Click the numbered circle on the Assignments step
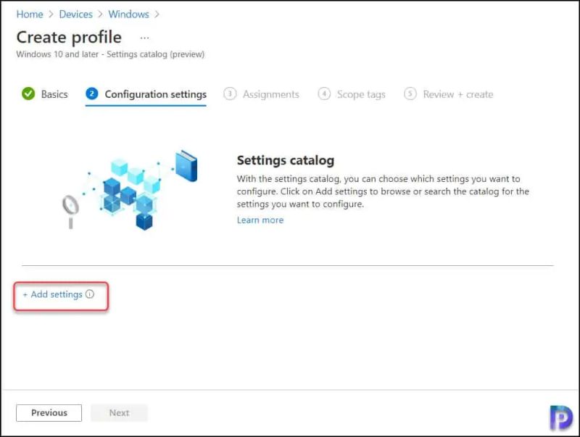Screen dimensions: 580x437 pos(228,93)
